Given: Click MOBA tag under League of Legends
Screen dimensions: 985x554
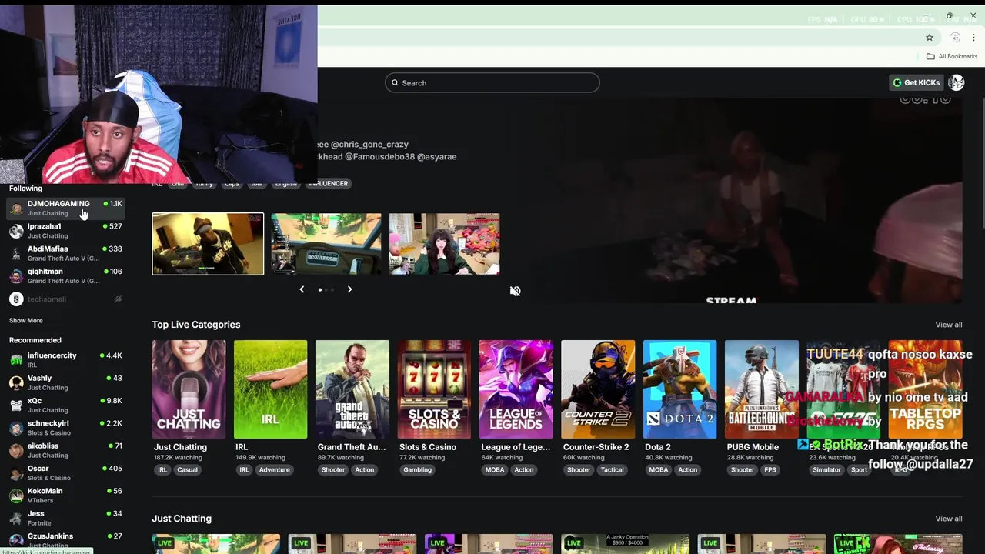Looking at the screenshot, I should tap(495, 470).
